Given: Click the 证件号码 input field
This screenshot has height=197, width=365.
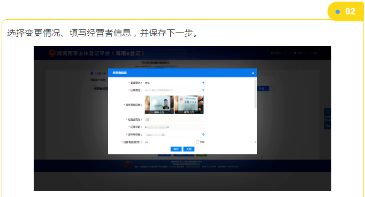Looking at the screenshot, I should 174,127.
